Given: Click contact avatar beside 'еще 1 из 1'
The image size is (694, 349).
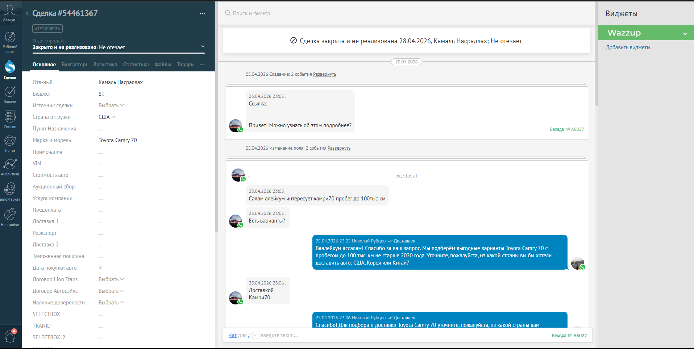Looking at the screenshot, I should [x=238, y=175].
